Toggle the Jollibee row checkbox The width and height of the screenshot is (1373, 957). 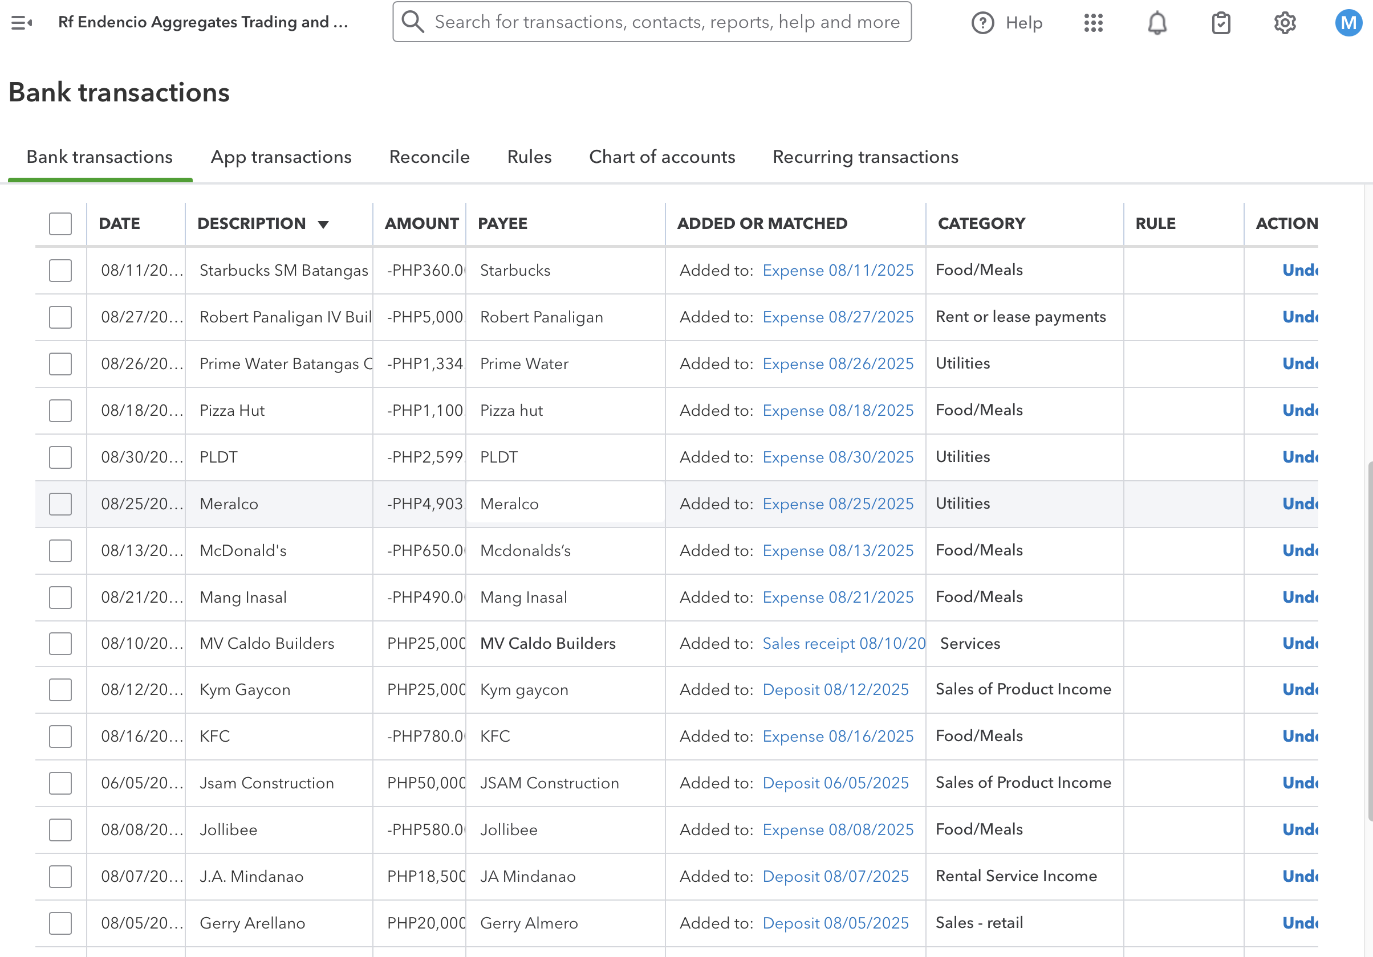pyautogui.click(x=60, y=829)
